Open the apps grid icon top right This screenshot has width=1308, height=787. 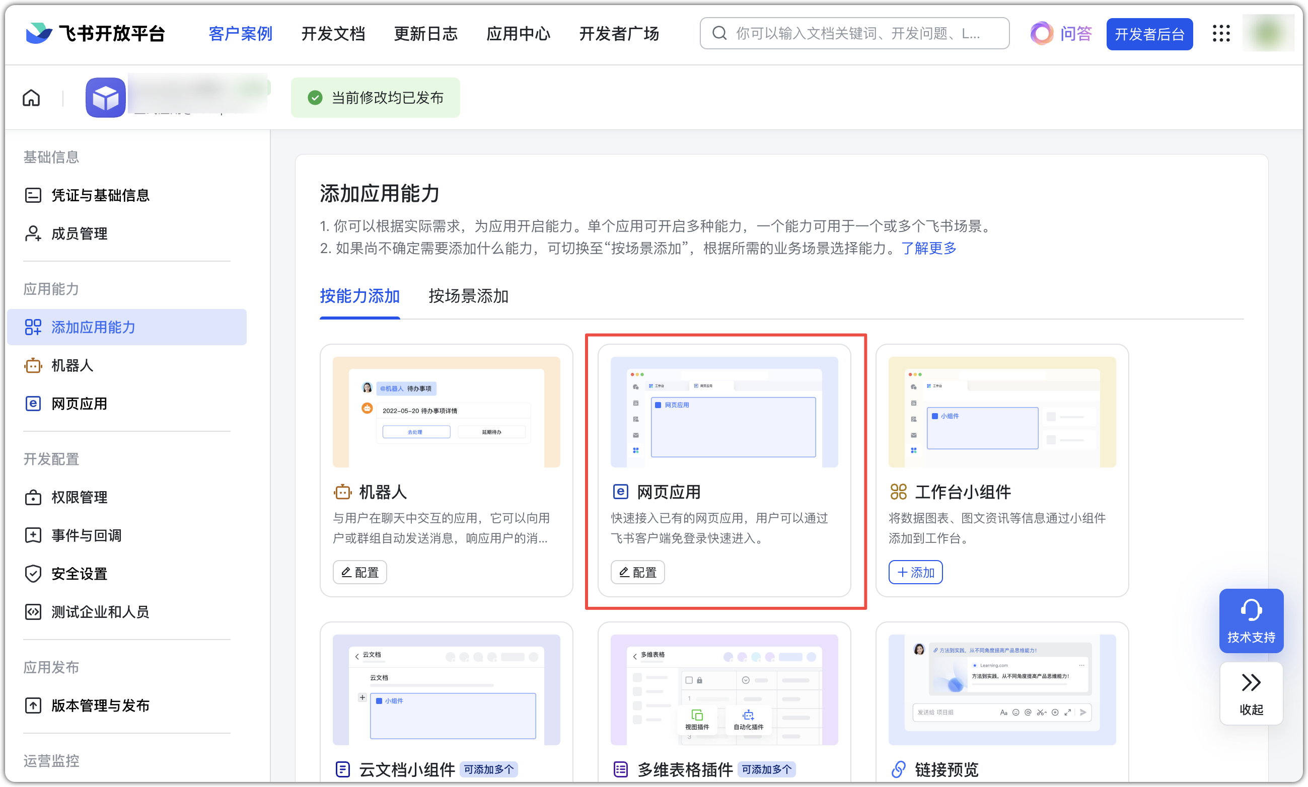(1221, 33)
